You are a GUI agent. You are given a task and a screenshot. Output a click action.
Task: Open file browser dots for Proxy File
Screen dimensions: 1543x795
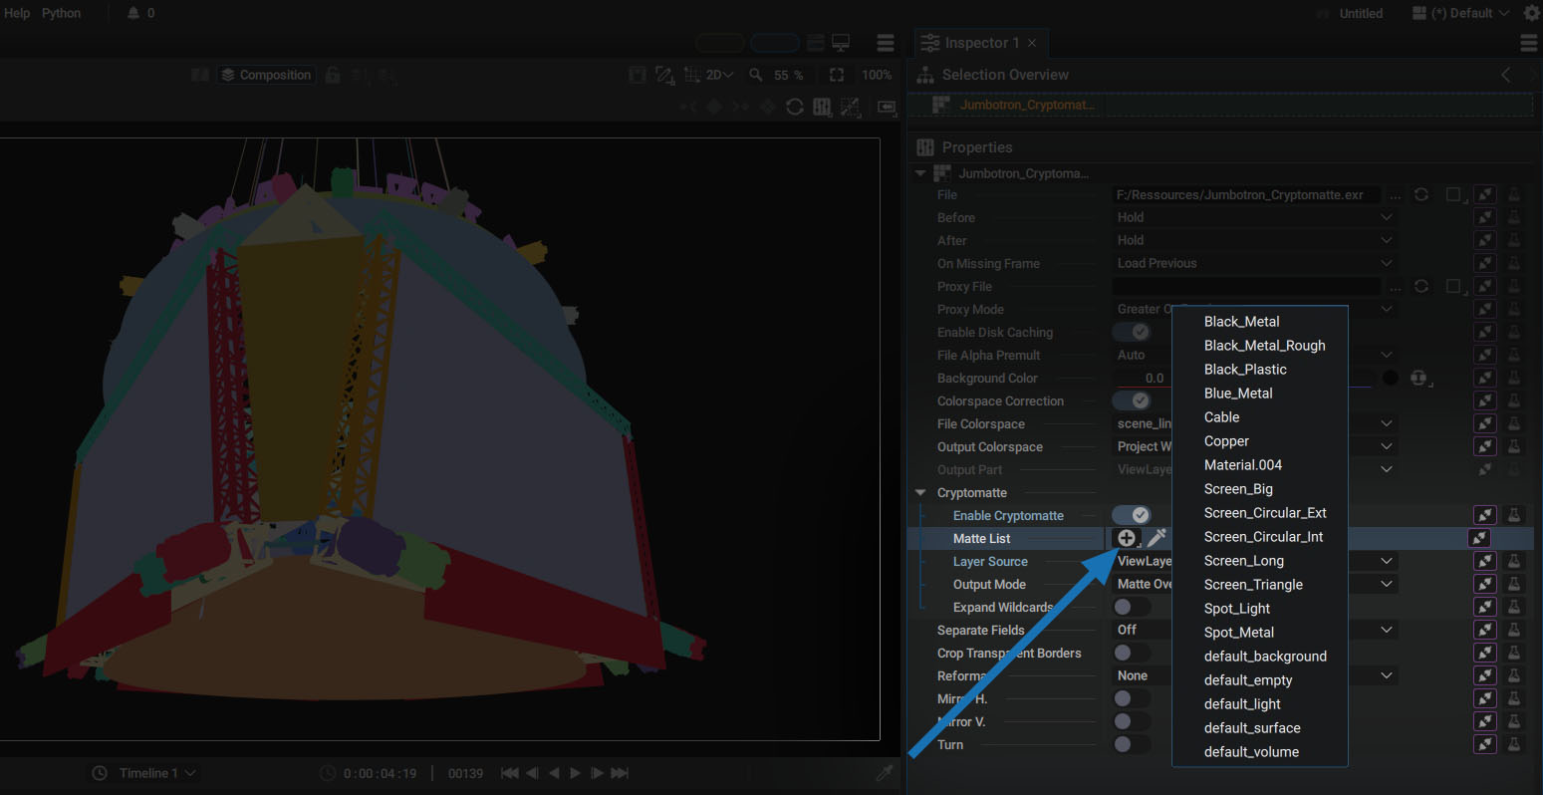1396,287
